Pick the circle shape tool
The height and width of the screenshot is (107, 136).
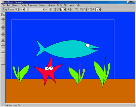(x=3, y=26)
